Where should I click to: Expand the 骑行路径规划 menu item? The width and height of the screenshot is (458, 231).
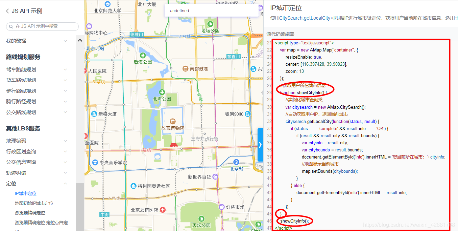[65, 102]
